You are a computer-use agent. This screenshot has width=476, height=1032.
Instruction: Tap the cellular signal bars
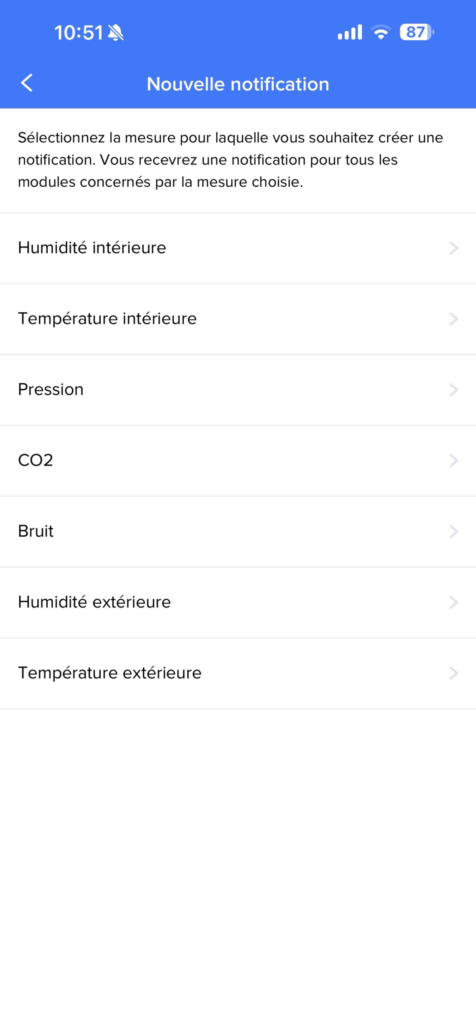point(350,32)
